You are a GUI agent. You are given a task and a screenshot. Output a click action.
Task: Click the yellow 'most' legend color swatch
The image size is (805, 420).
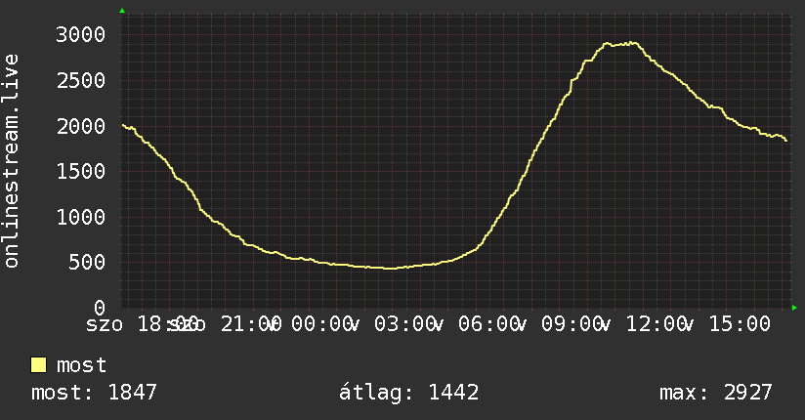[x=38, y=365]
